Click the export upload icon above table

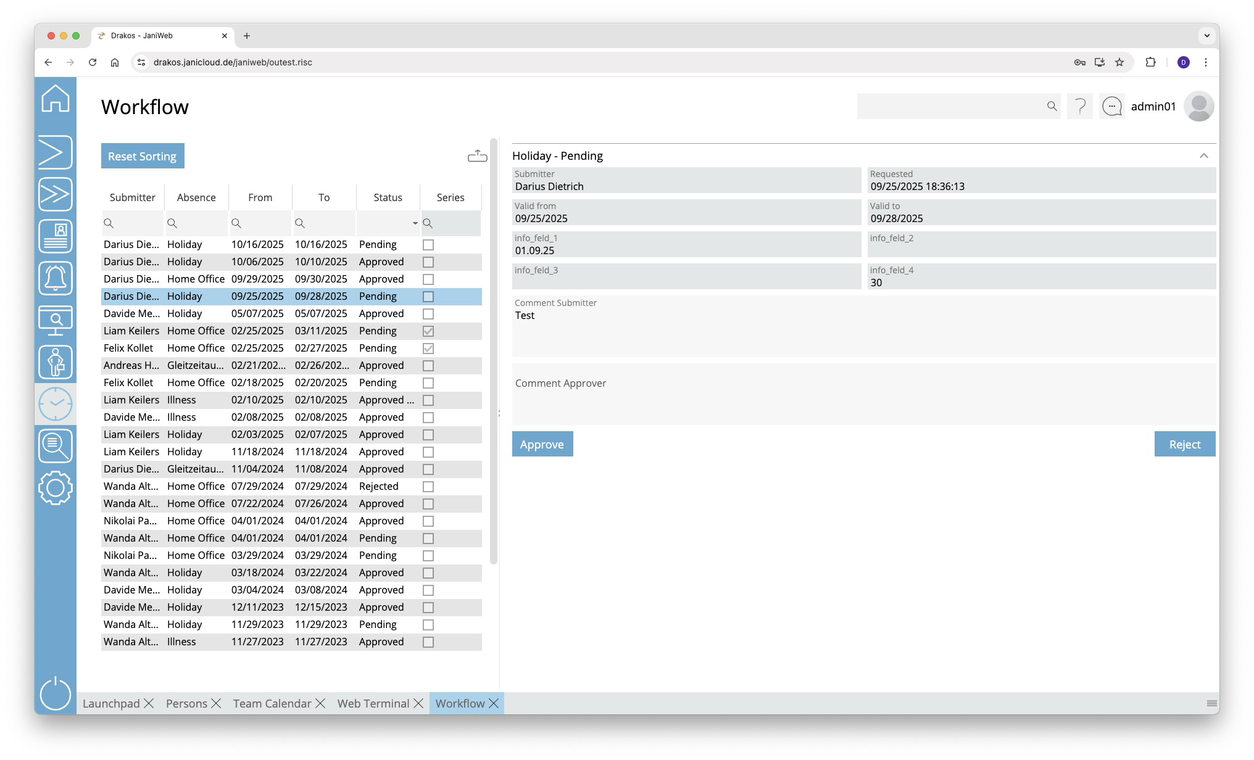pos(477,156)
